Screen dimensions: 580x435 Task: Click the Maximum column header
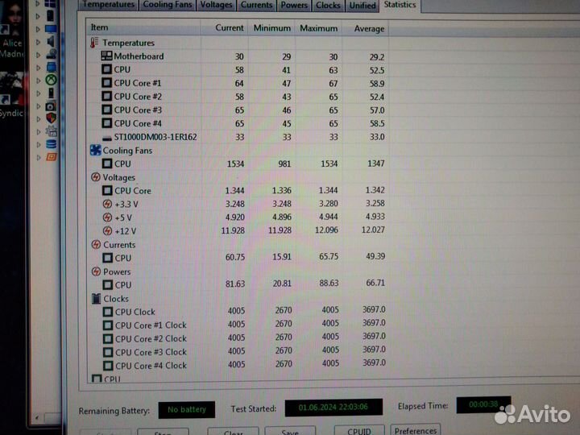tap(318, 28)
